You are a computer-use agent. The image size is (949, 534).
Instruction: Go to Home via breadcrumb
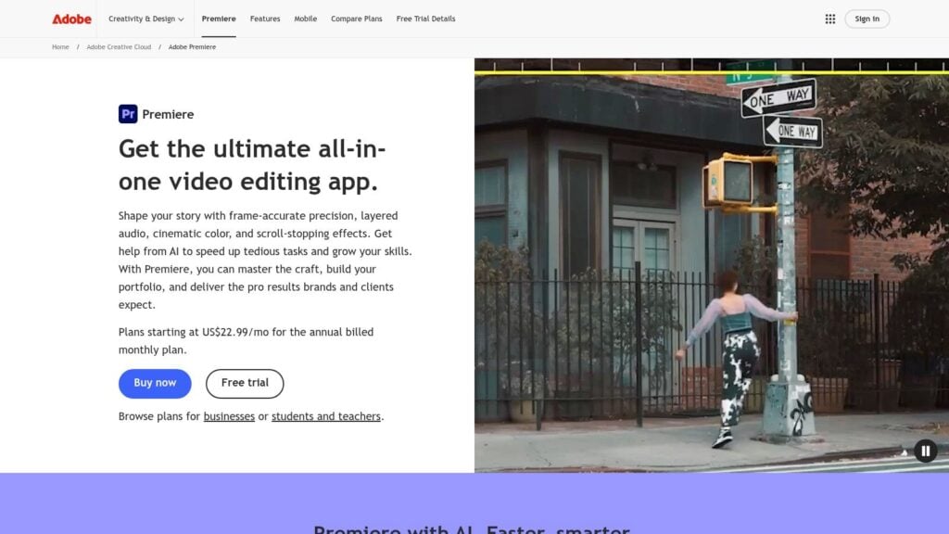[x=59, y=47]
